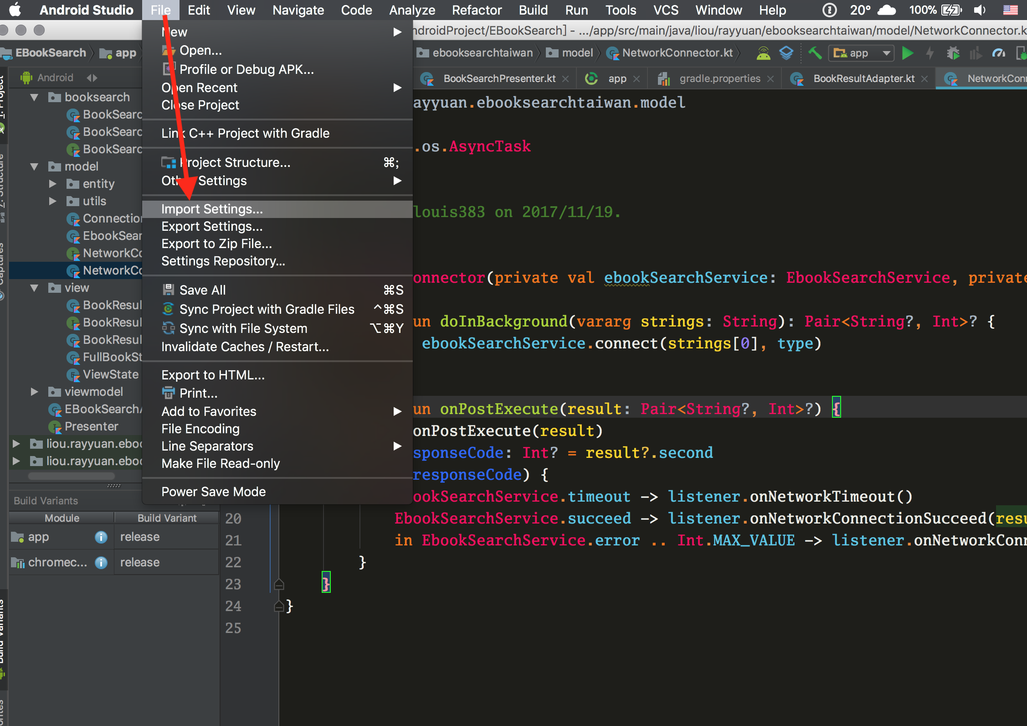The image size is (1027, 726).
Task: Click the project panel horizontal scrollbar
Action: (x=71, y=476)
